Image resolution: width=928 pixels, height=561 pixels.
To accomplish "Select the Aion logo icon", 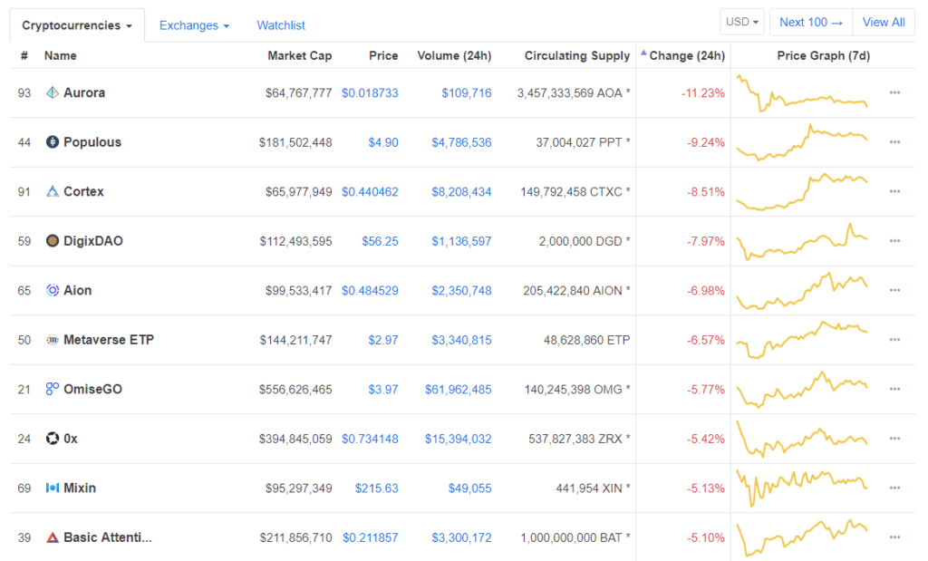I will click(53, 290).
